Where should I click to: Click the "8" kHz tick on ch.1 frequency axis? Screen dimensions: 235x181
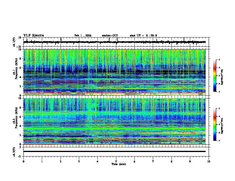pos(21,59)
